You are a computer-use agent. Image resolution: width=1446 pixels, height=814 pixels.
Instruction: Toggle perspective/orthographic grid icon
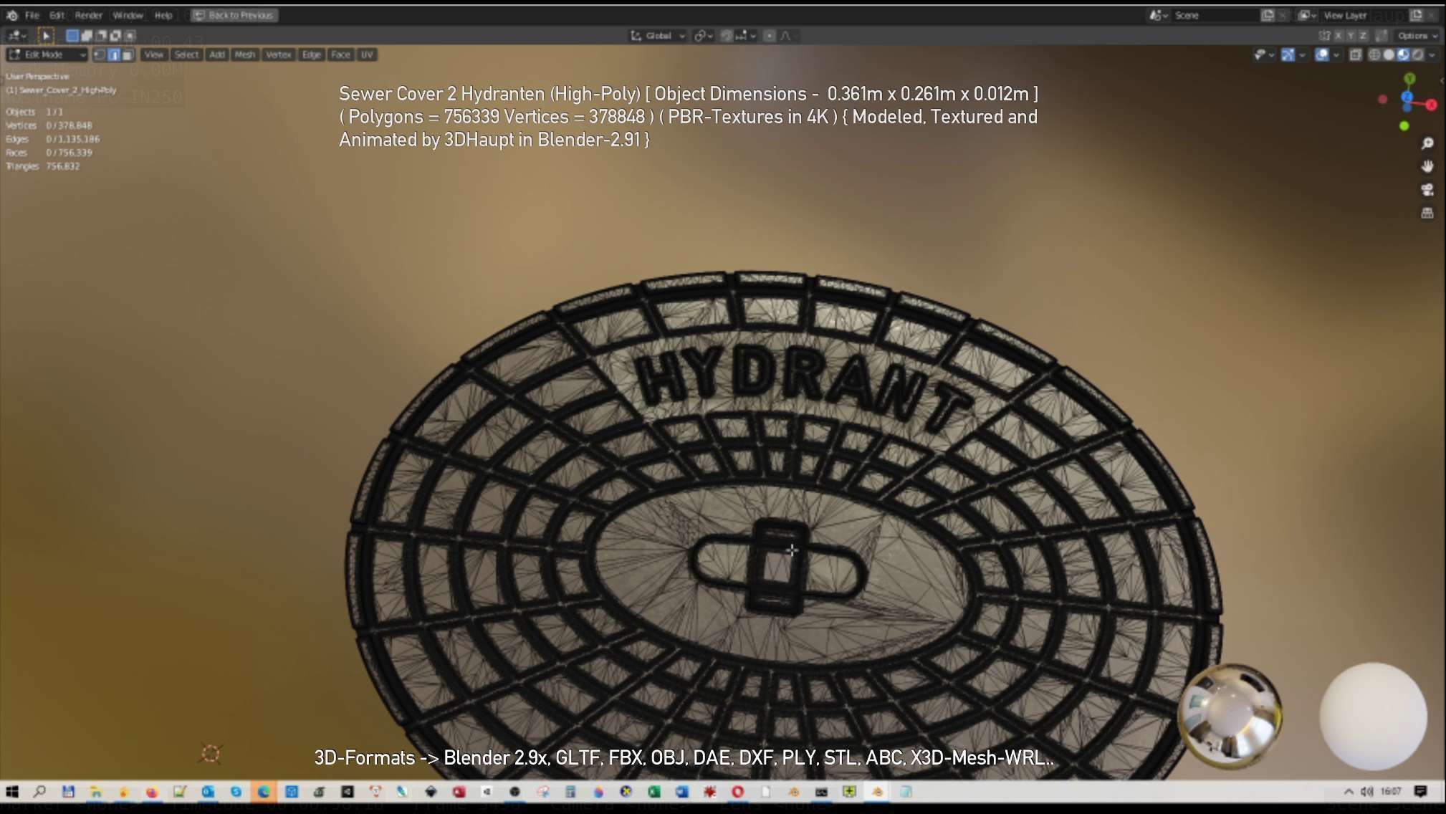click(1427, 213)
